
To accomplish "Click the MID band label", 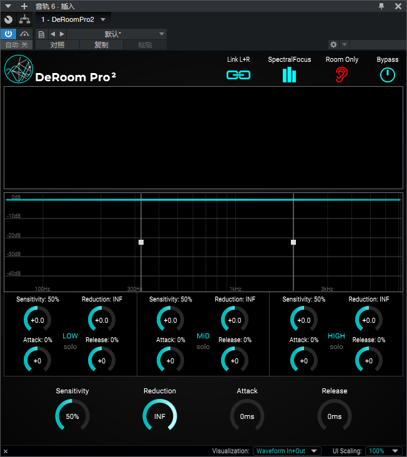I will click(x=203, y=336).
